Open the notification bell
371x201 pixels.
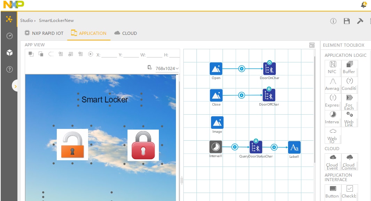[364, 5]
